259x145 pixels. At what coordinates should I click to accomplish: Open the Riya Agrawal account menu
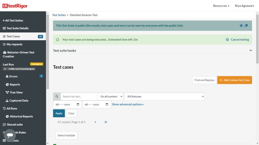[x=245, y=6]
